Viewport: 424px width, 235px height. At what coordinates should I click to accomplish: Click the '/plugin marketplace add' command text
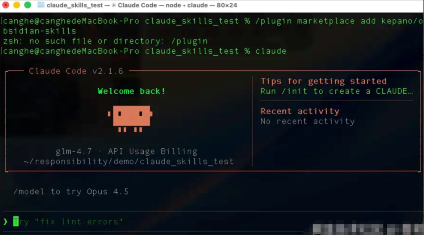[316, 21]
